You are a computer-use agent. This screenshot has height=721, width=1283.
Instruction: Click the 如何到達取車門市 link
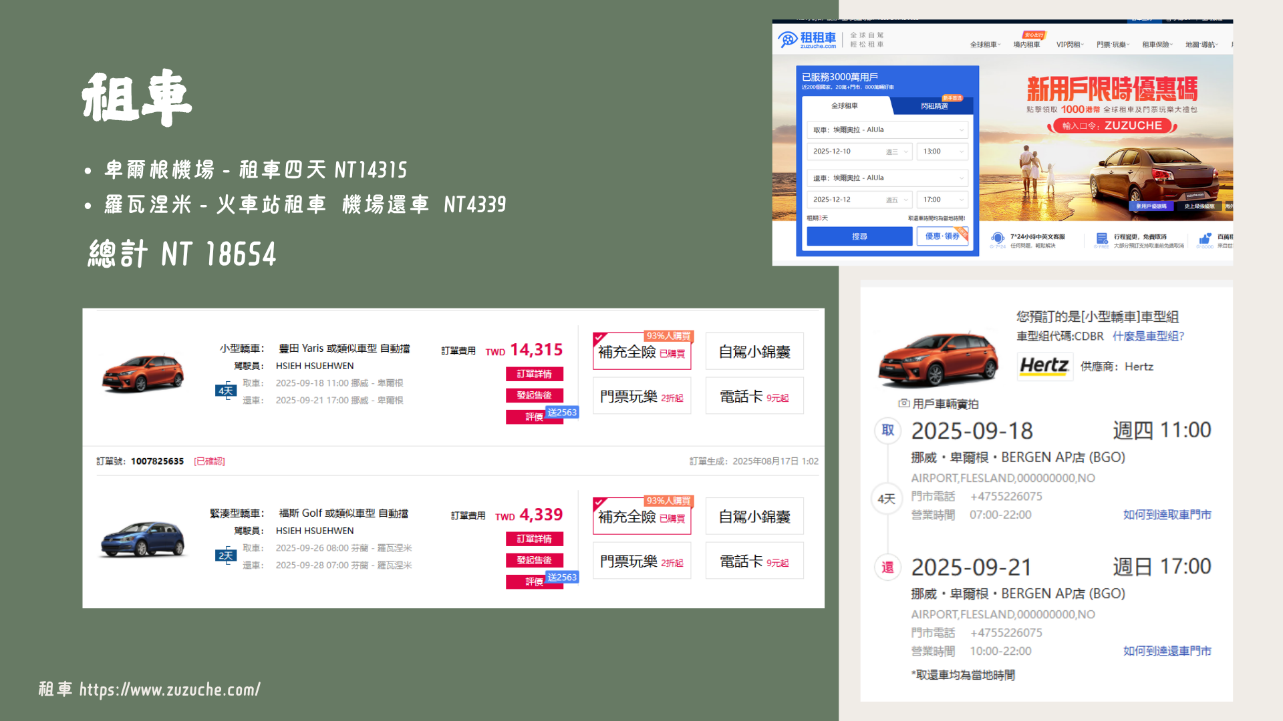[1167, 515]
